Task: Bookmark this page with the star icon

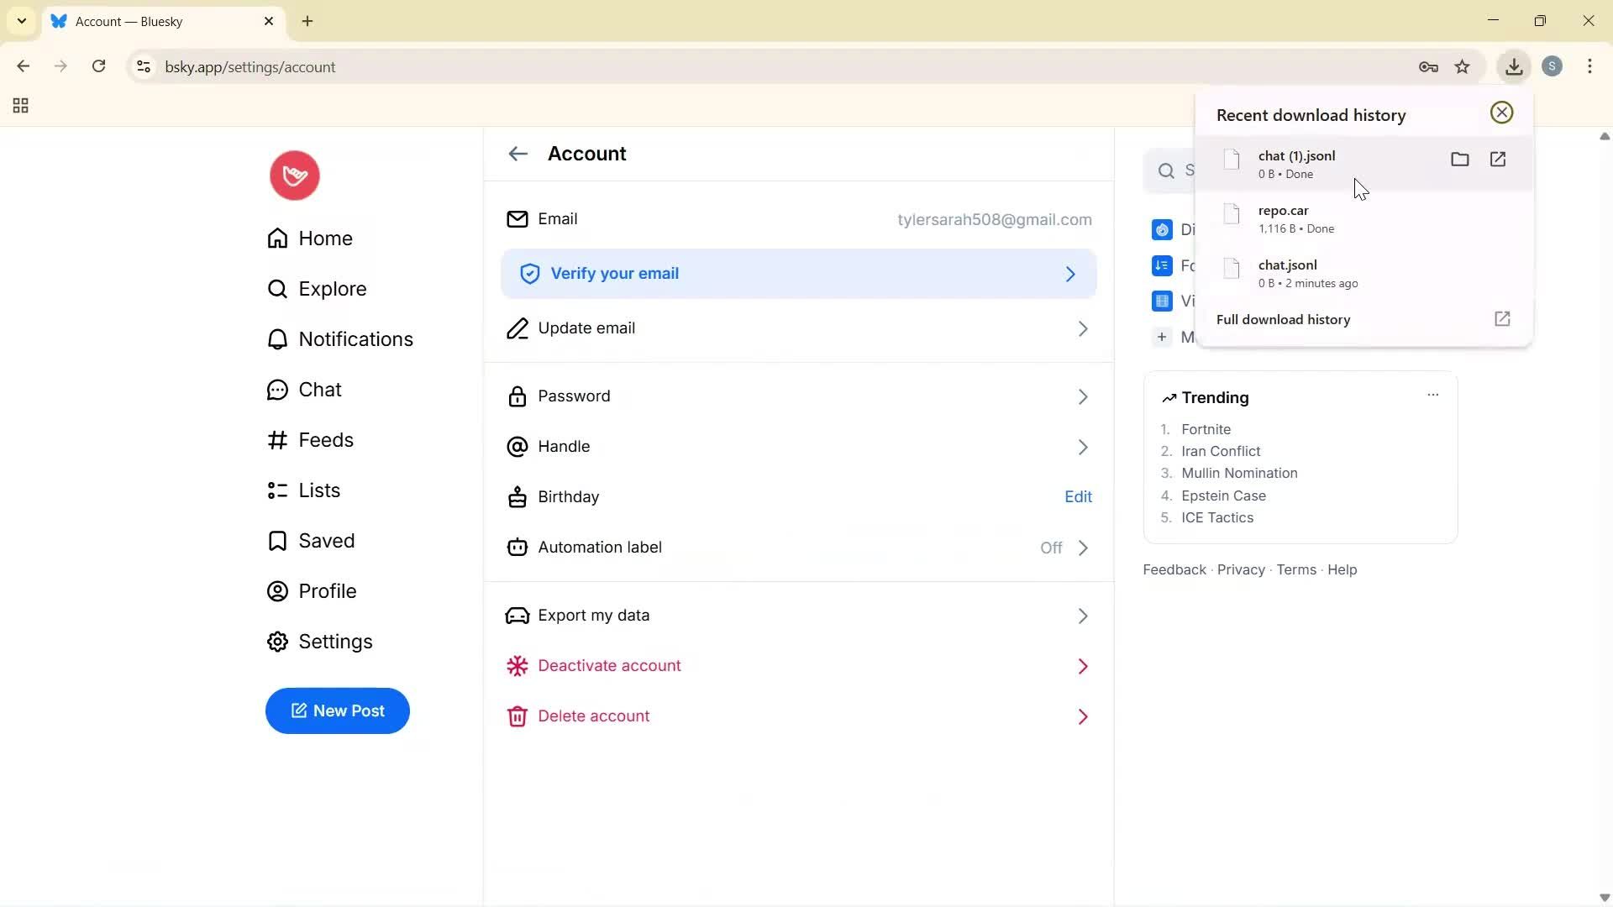Action: [x=1463, y=67]
